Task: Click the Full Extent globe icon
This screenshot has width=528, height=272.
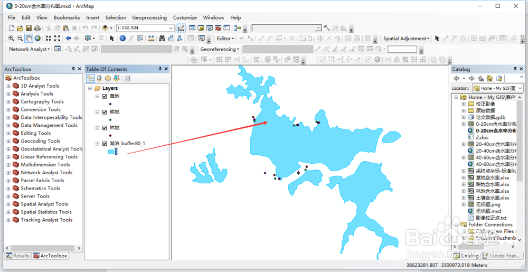Action: [37, 39]
